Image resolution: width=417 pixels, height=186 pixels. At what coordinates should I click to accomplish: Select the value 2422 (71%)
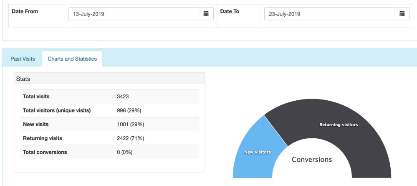(x=131, y=138)
